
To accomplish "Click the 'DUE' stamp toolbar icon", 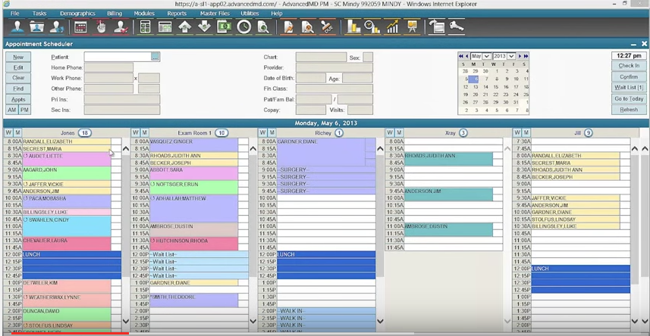I will [x=328, y=27].
